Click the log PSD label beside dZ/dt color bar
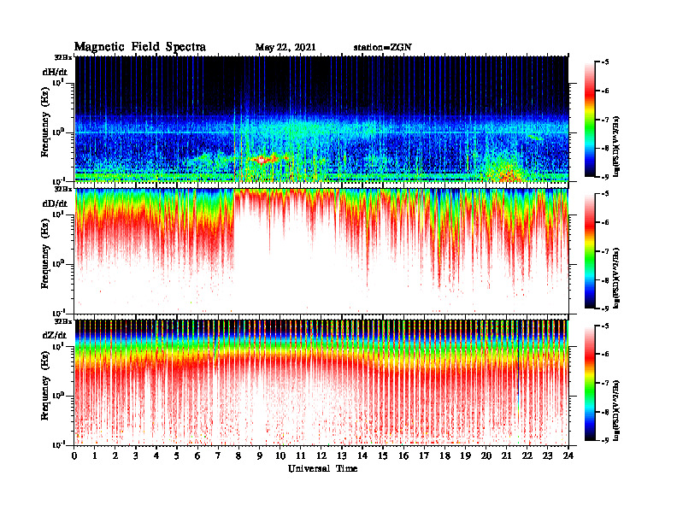Image resolution: width=677 pixels, height=523 pixels. pyautogui.click(x=617, y=409)
